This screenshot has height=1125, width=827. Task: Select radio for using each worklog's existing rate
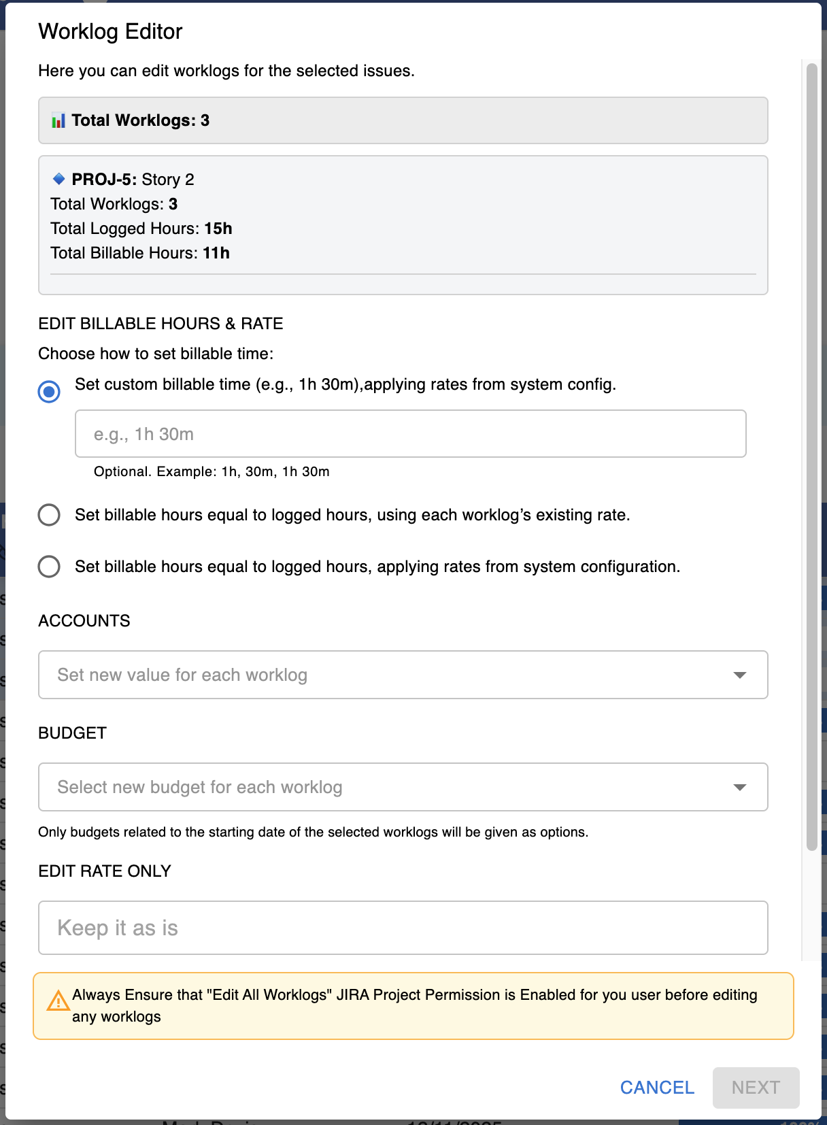point(49,515)
